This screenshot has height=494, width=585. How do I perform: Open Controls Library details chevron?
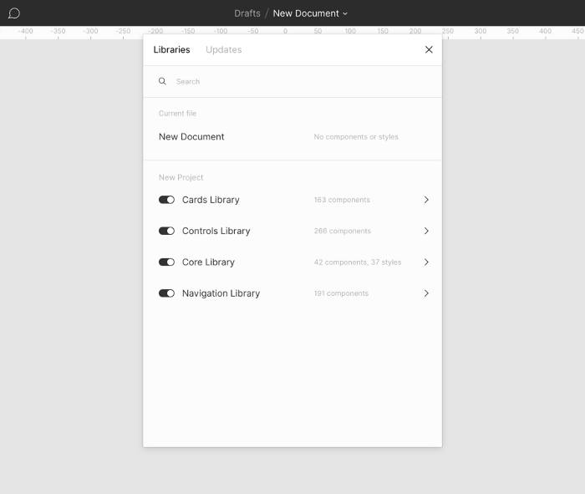(426, 231)
